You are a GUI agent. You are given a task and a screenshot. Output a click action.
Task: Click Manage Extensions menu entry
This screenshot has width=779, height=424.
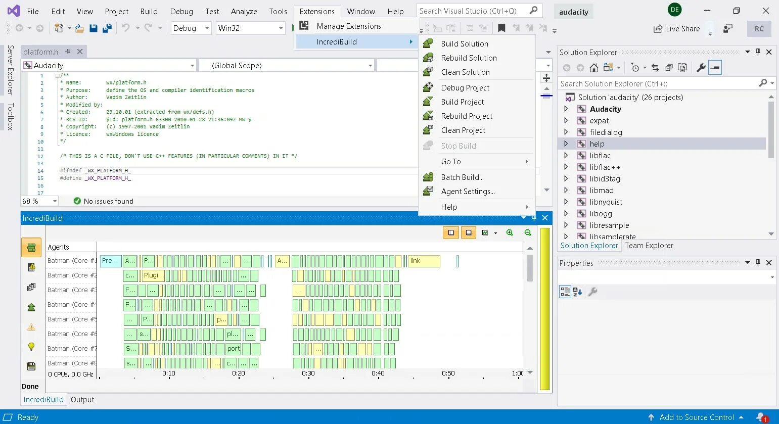(357, 26)
